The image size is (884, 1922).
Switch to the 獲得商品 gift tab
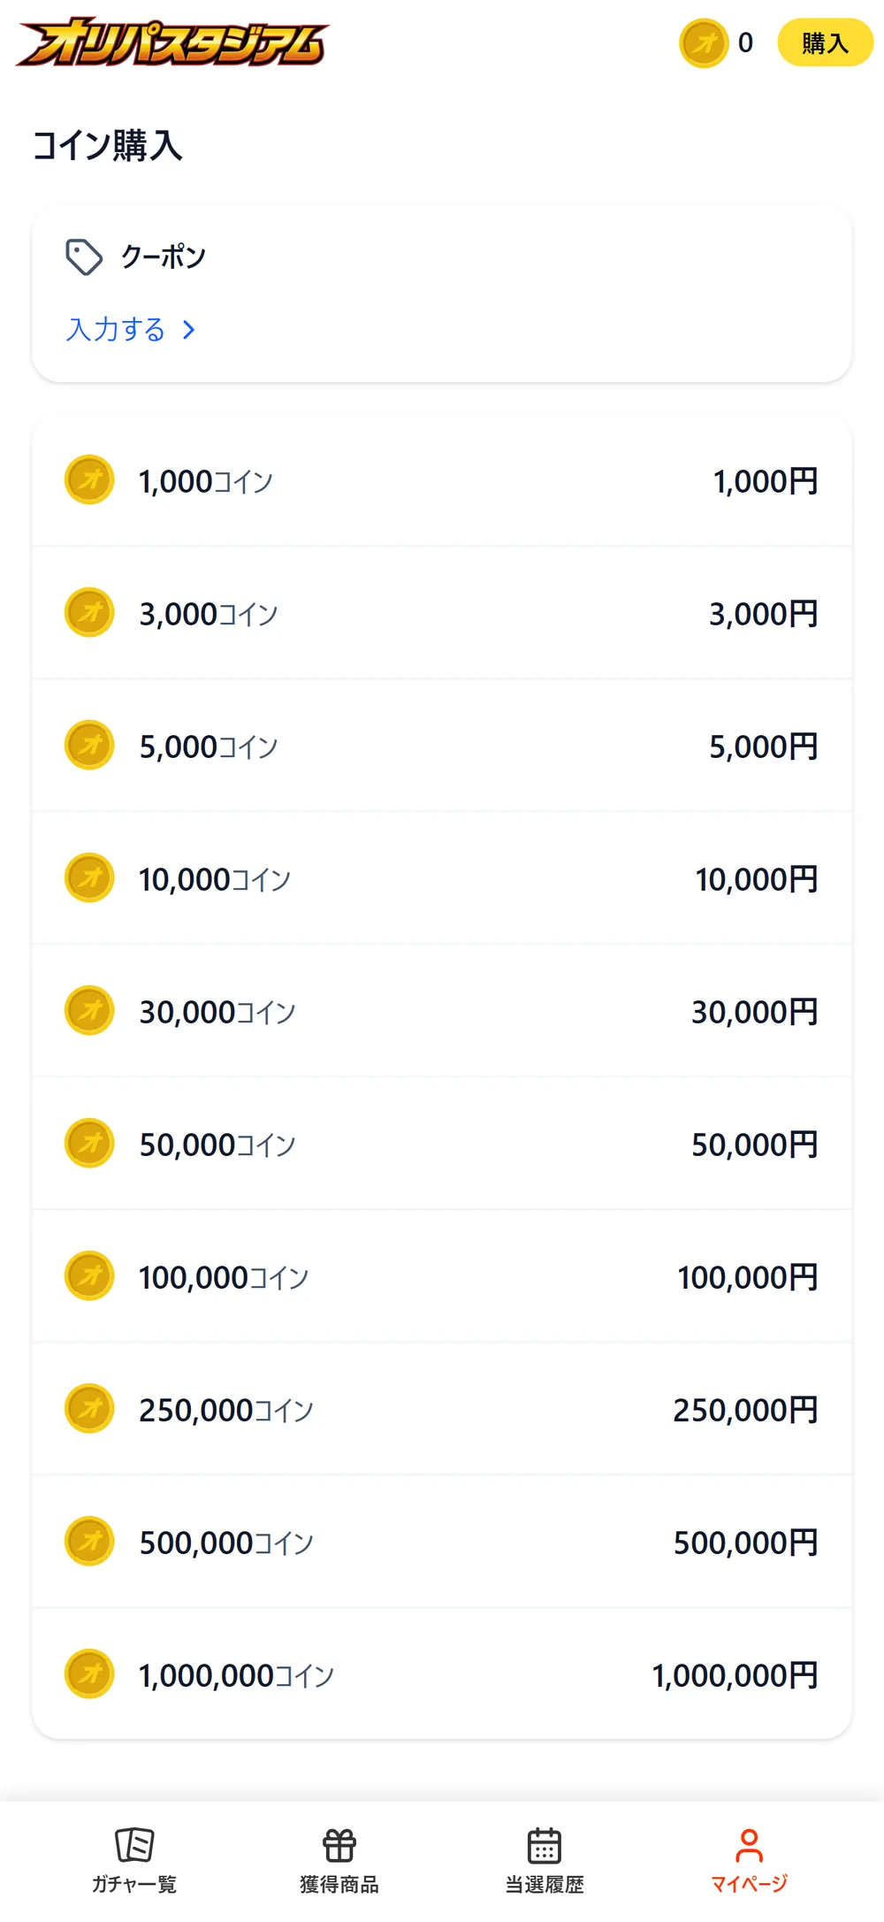[339, 1860]
